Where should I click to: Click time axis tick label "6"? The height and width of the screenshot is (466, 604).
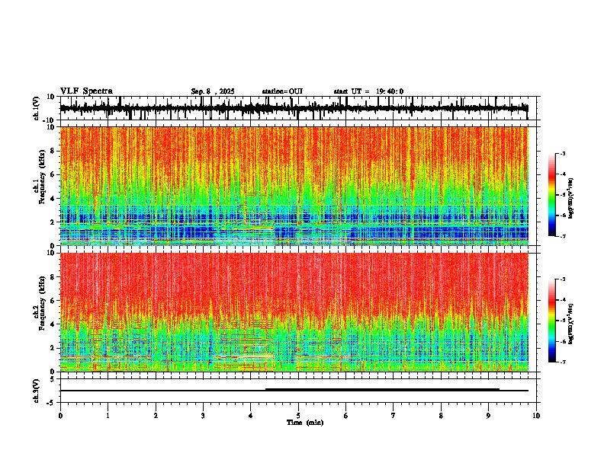point(346,416)
